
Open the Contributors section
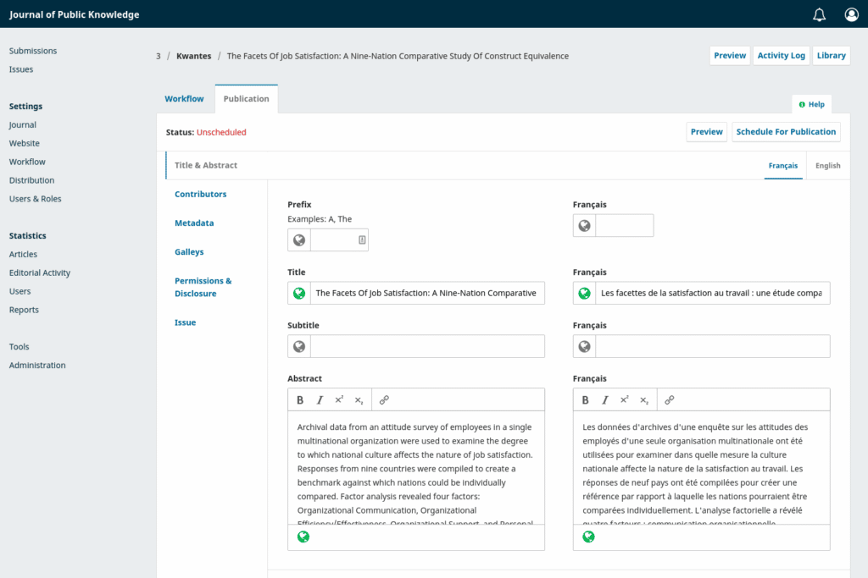(x=200, y=194)
